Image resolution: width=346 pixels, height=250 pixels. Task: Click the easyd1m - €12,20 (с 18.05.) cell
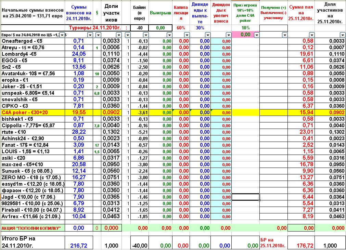[33, 184]
